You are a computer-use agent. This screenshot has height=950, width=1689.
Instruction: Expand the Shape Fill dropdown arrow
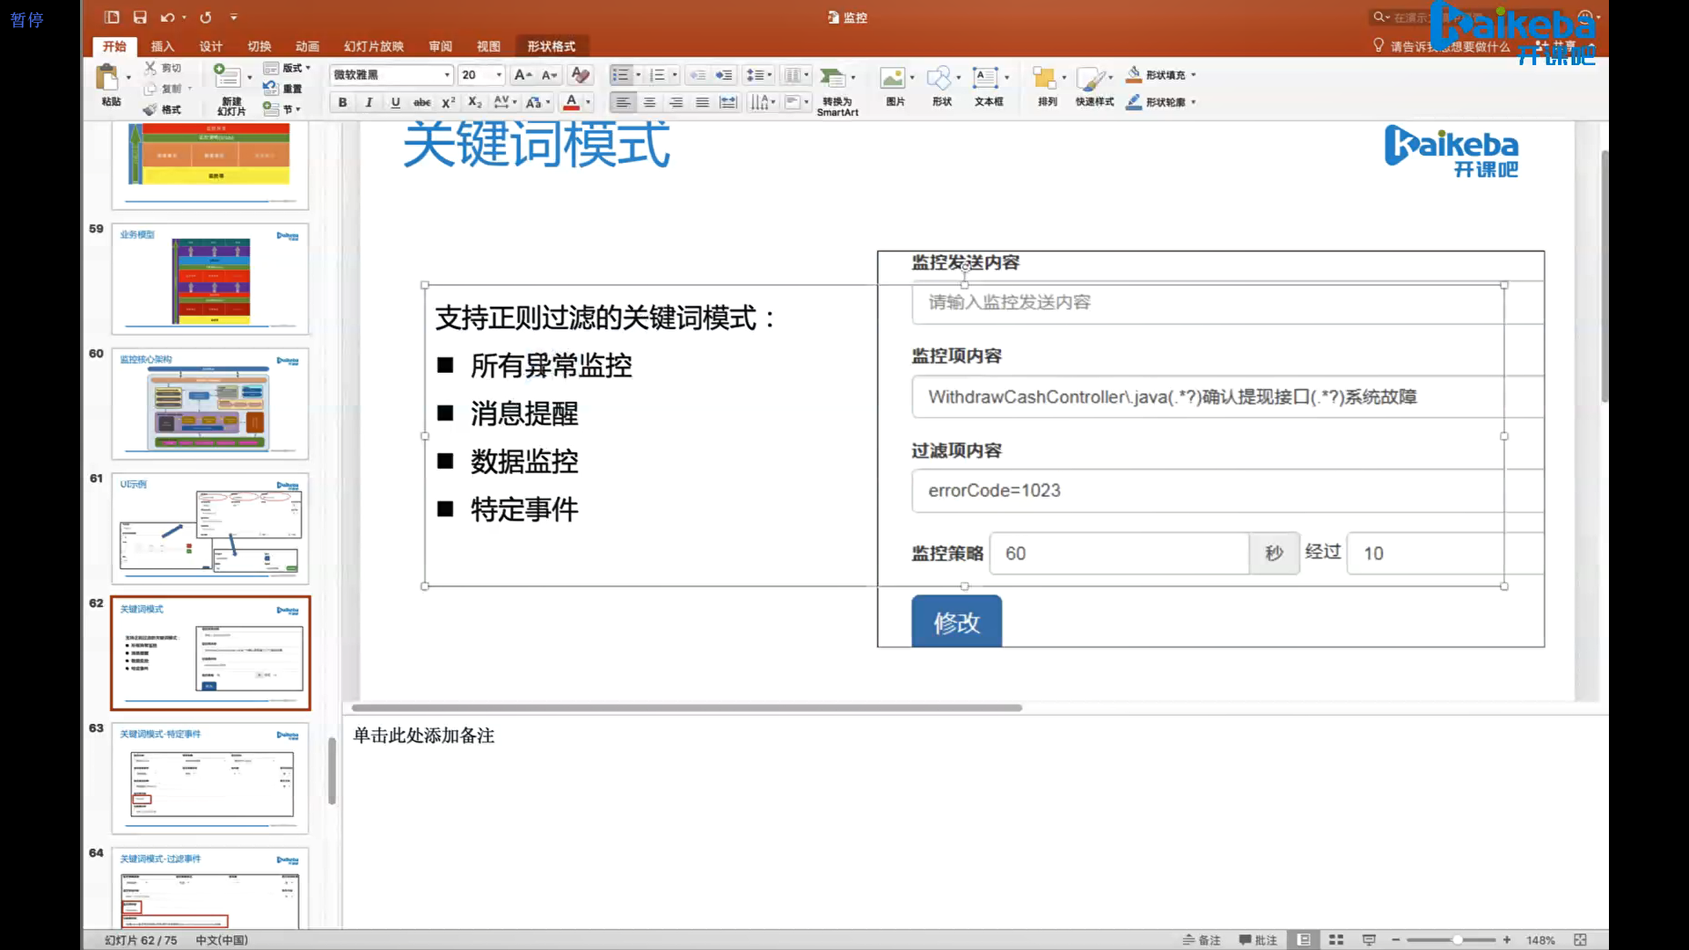click(x=1194, y=75)
